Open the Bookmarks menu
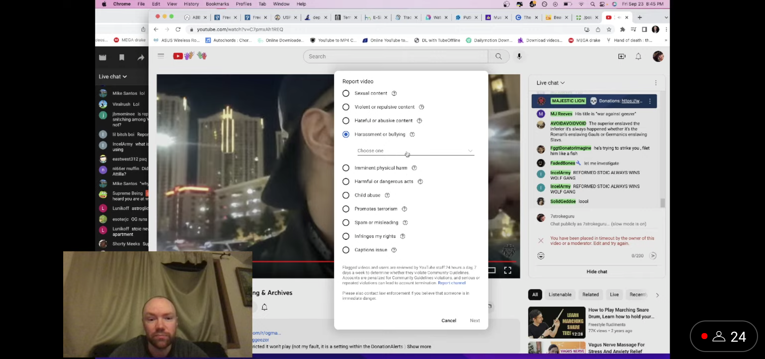Image resolution: width=765 pixels, height=359 pixels. point(217,4)
